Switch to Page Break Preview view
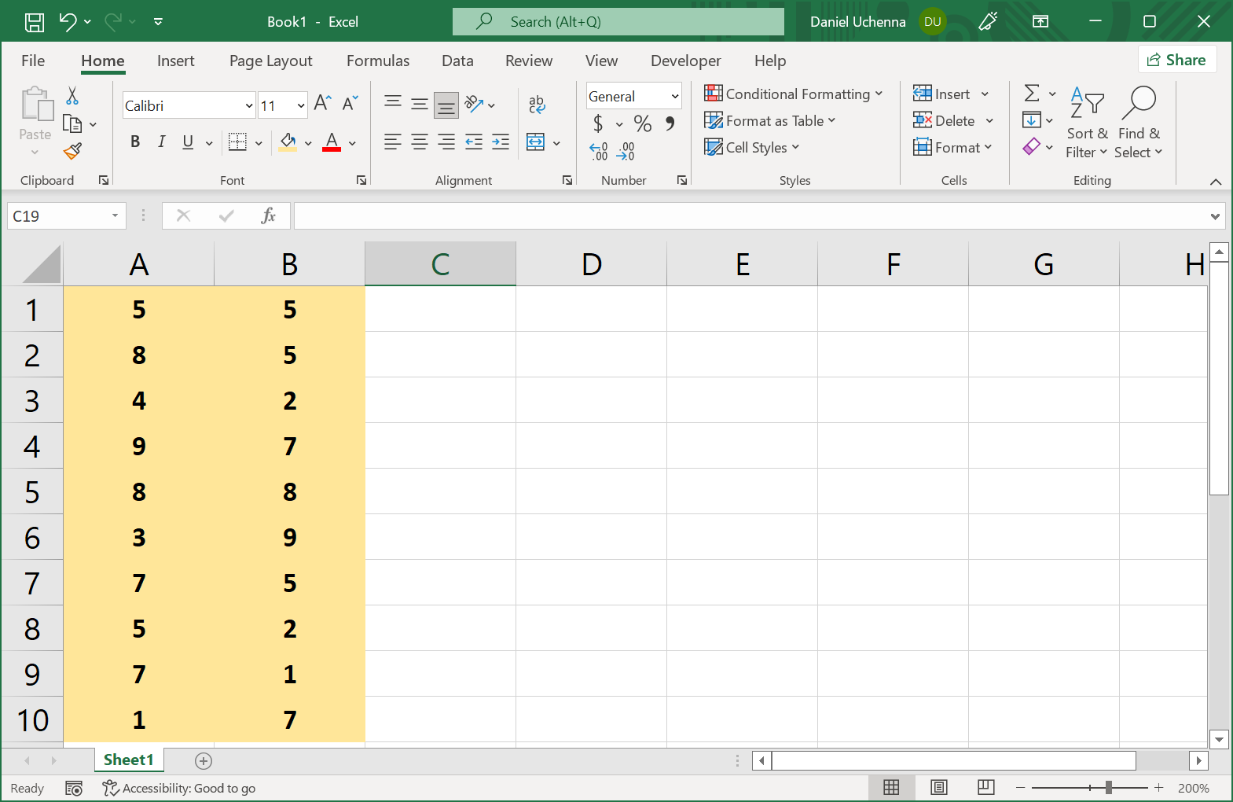 pos(985,787)
